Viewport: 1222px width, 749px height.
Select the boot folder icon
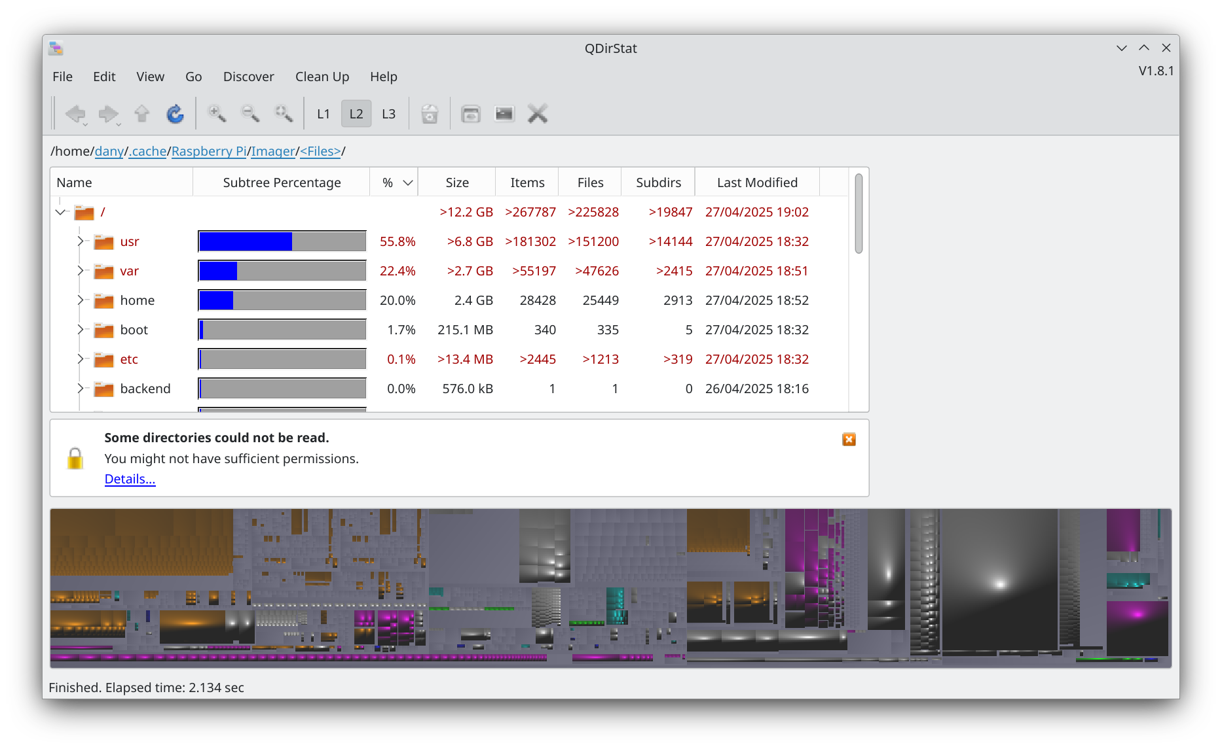tap(103, 330)
